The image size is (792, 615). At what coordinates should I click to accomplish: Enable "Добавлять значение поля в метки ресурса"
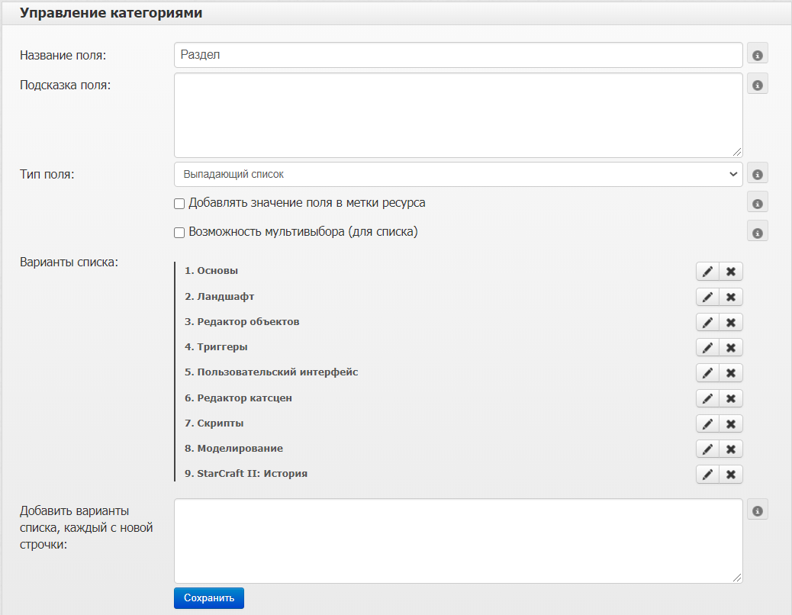click(179, 204)
